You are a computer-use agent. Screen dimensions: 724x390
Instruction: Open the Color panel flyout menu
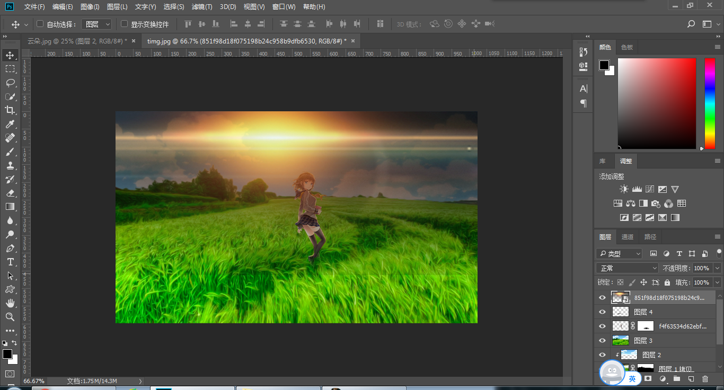point(717,47)
